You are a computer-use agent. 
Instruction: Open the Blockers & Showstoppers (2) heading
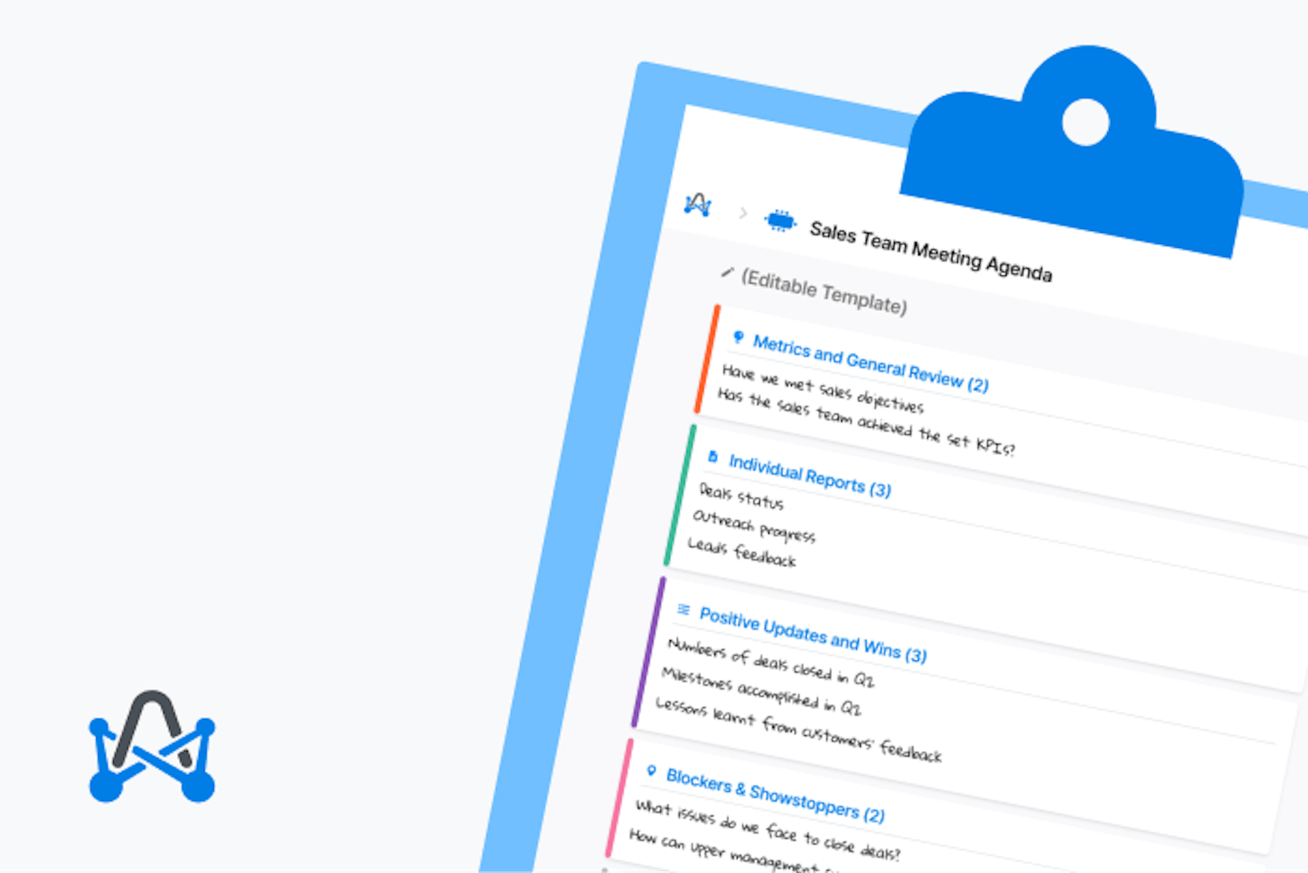coord(775,795)
